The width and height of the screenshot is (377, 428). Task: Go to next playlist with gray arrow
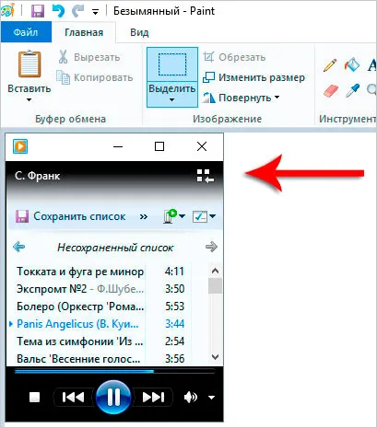pos(211,247)
